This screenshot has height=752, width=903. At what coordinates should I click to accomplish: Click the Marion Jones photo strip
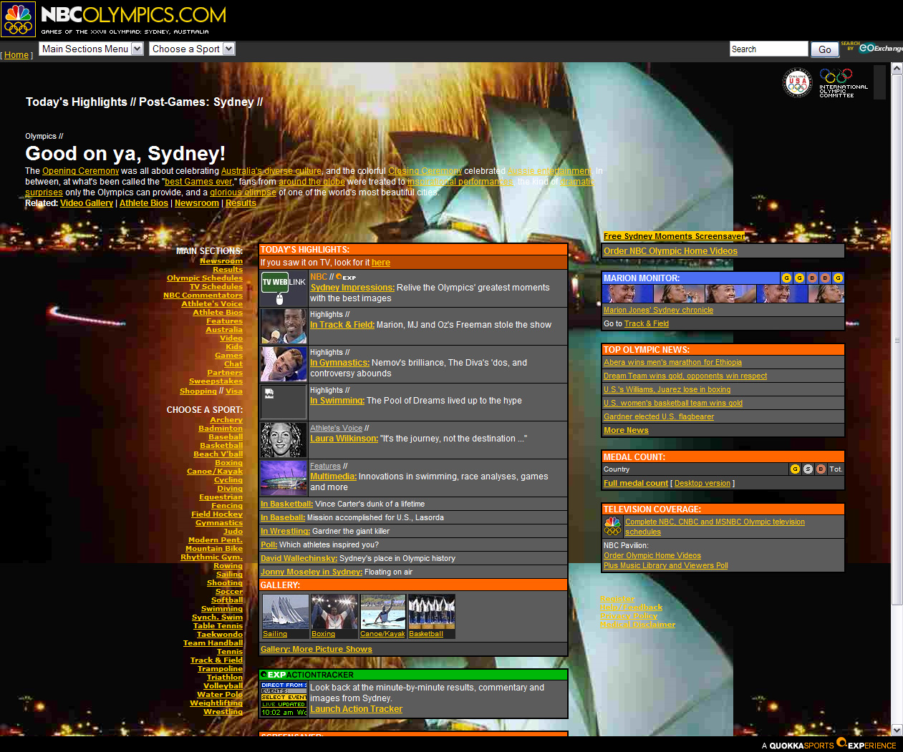coord(723,294)
